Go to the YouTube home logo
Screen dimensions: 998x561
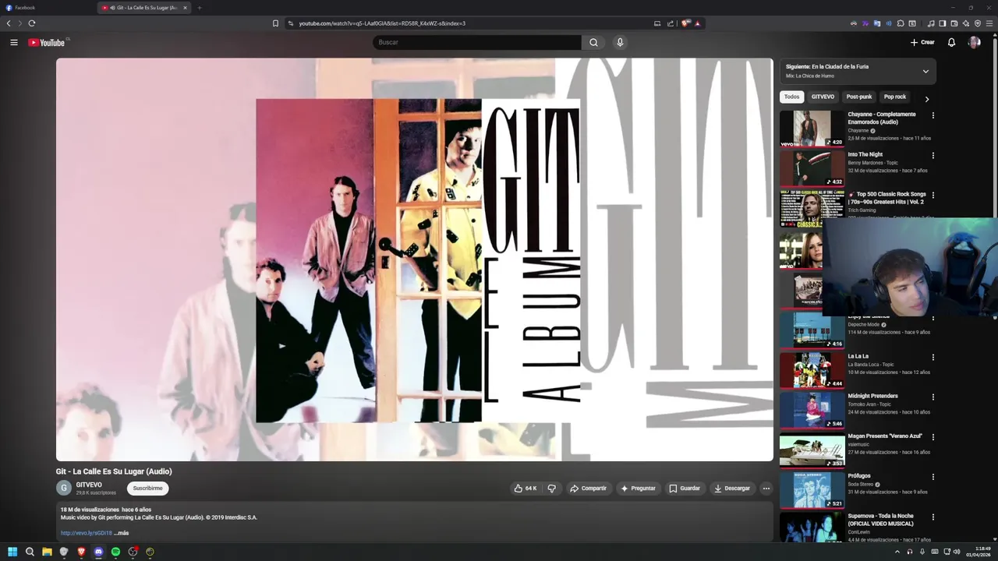pos(47,42)
